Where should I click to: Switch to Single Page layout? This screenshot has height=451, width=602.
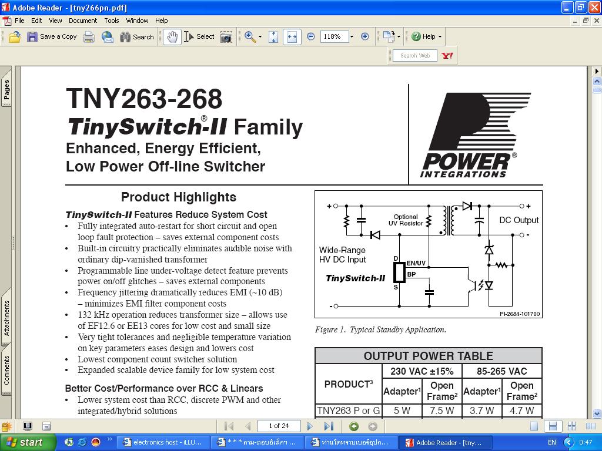point(534,426)
